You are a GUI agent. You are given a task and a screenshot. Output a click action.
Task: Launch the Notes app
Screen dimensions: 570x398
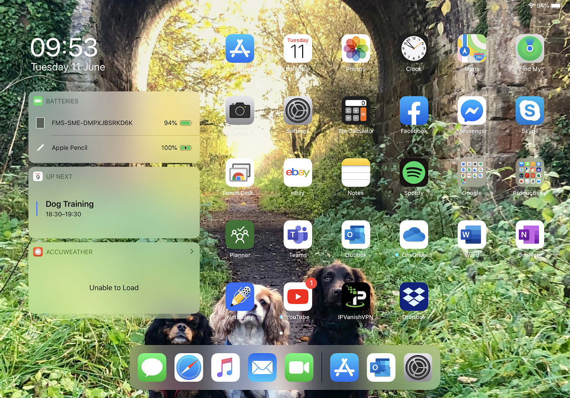tap(356, 173)
